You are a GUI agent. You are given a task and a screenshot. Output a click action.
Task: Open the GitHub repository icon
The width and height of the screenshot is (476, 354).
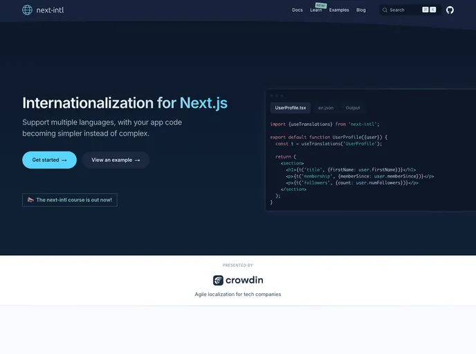point(450,10)
